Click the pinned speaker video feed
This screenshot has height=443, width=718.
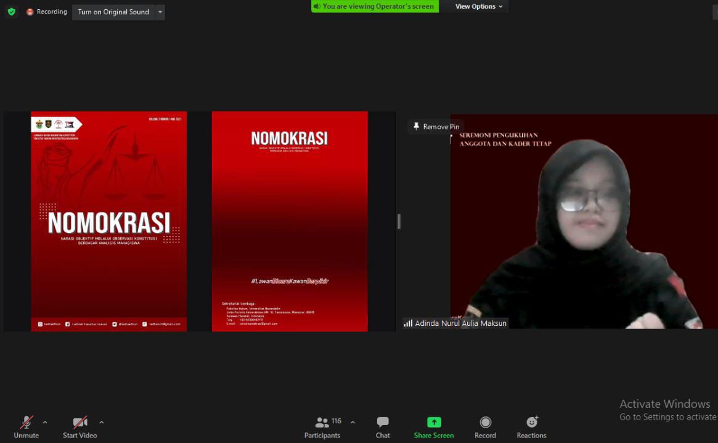click(x=584, y=221)
